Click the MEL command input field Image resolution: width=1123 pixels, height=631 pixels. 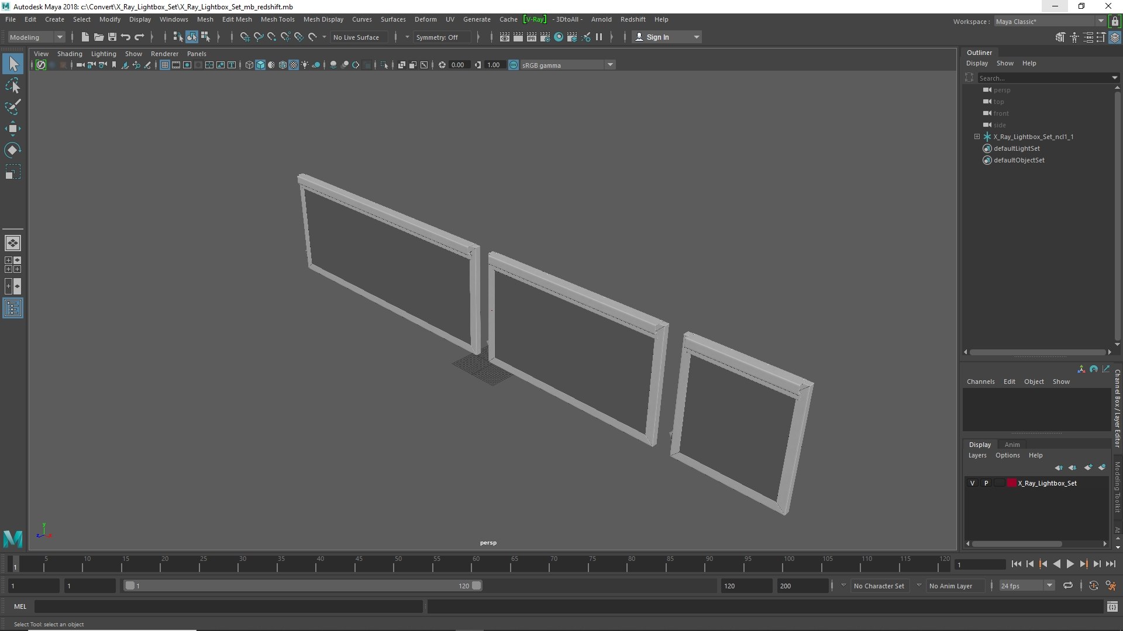point(228,606)
